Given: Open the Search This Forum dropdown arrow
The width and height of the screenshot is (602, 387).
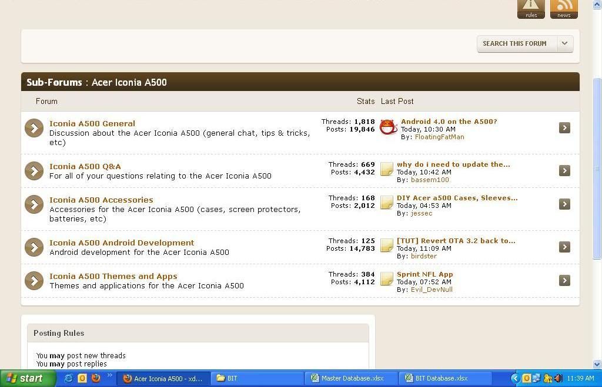Looking at the screenshot, I should coord(564,43).
